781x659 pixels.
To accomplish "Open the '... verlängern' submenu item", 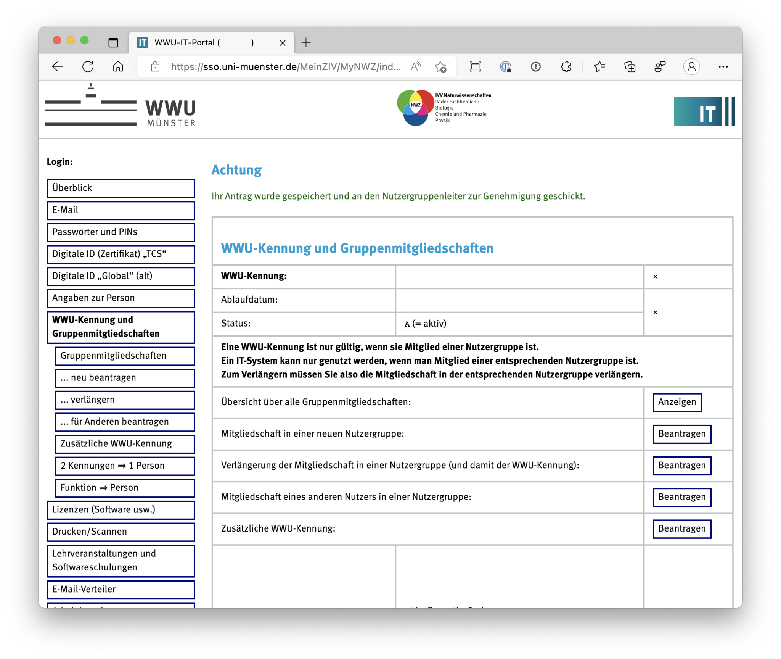I will coord(125,400).
